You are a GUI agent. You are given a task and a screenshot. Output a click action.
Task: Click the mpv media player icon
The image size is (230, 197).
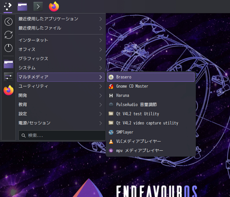click(x=111, y=150)
